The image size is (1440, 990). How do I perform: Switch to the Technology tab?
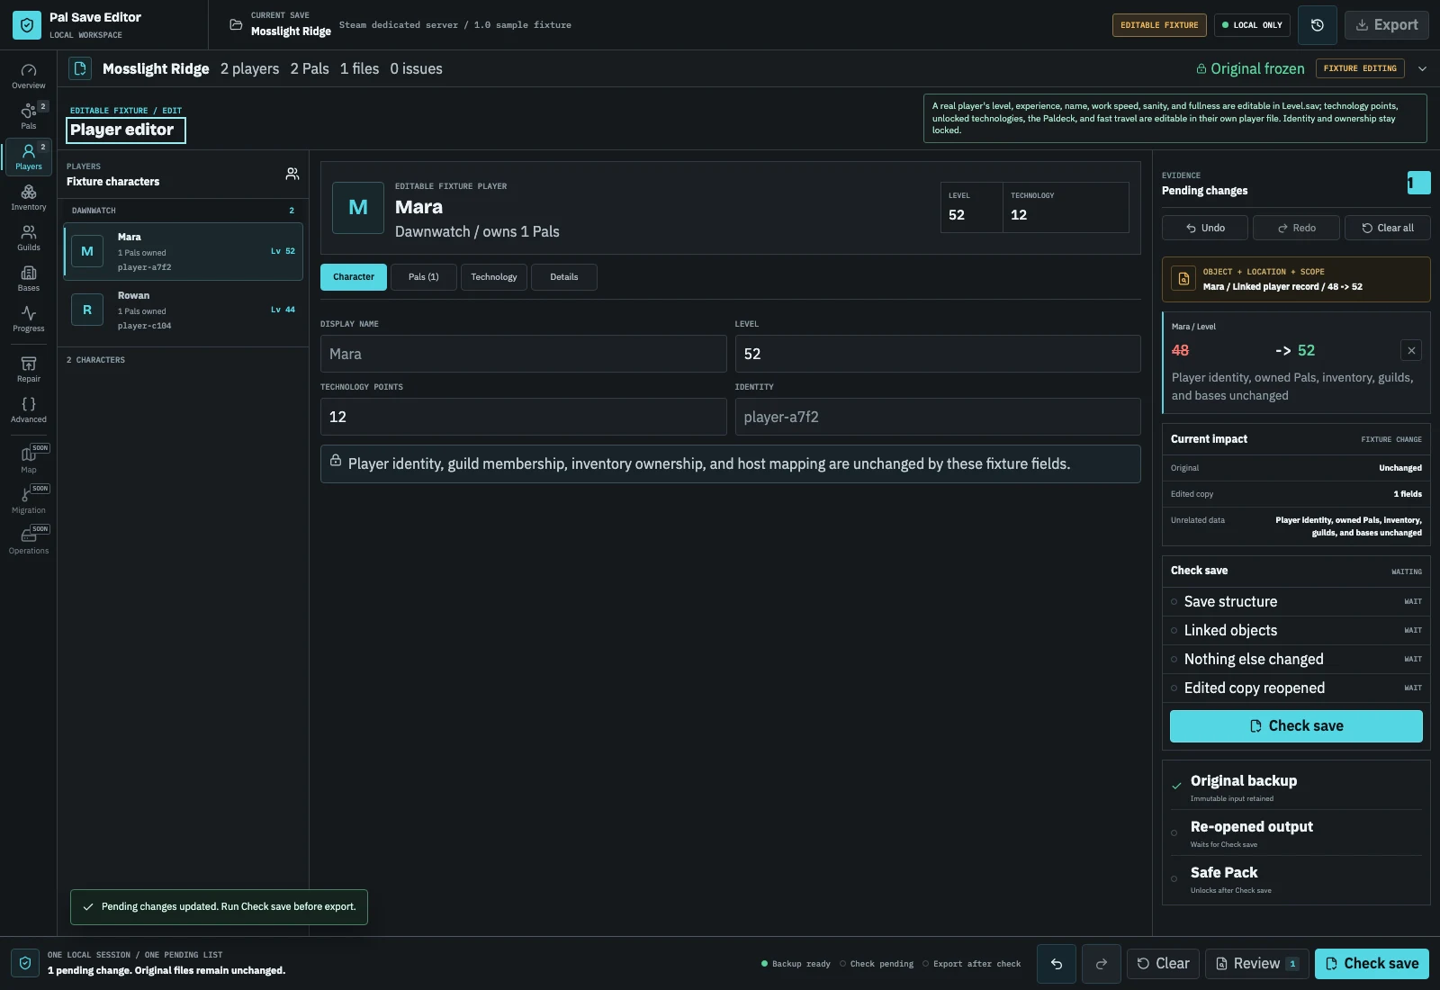494,277
